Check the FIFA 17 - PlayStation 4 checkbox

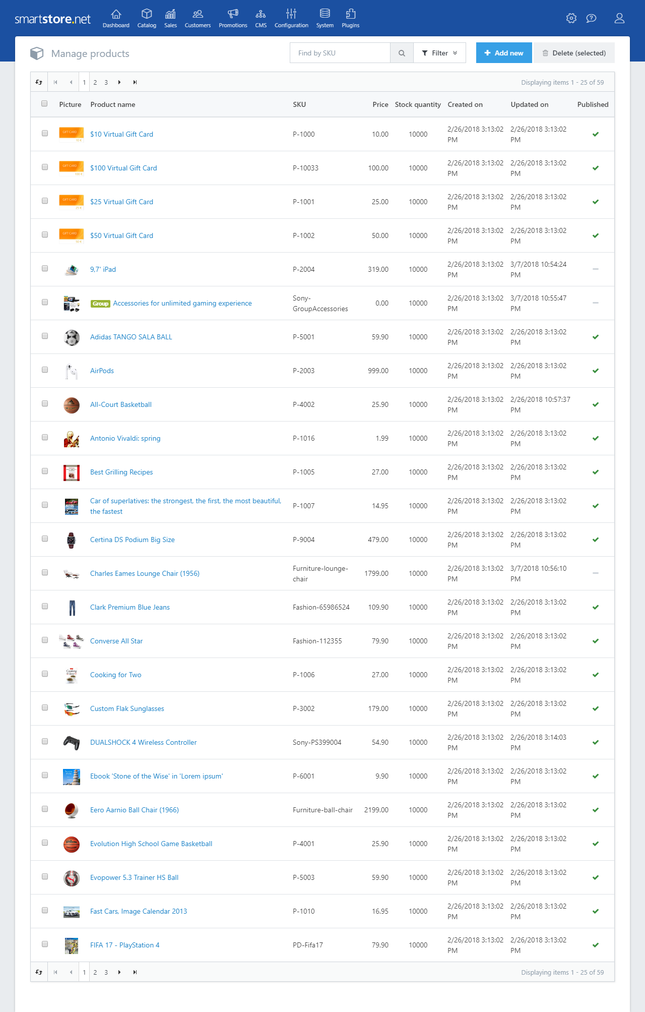coord(45,944)
